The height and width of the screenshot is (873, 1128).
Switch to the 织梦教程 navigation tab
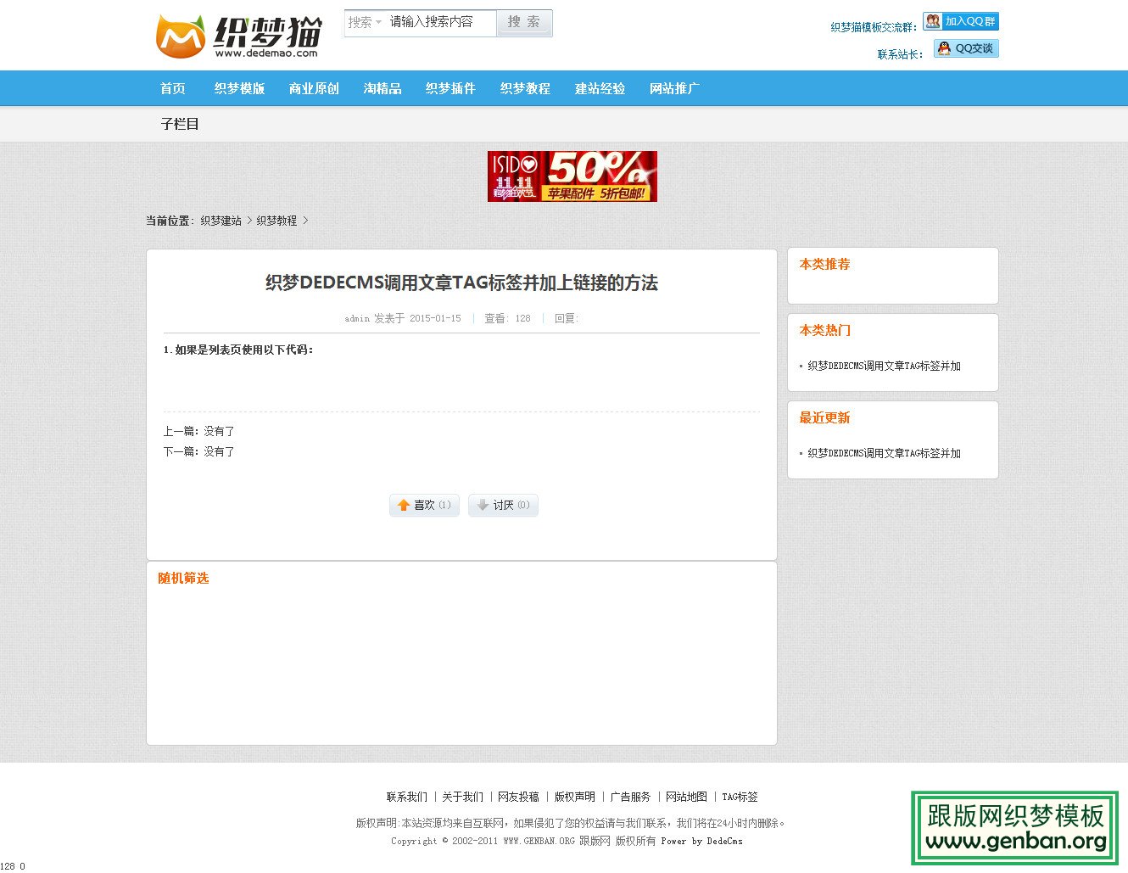pyautogui.click(x=525, y=88)
